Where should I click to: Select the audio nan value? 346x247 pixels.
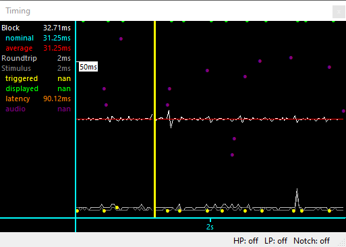click(64, 109)
